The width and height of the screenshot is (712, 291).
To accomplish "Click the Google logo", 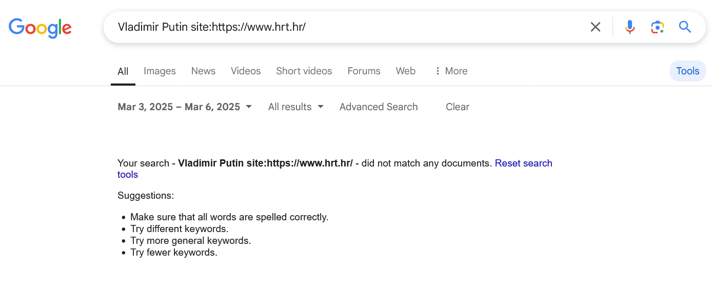I will click(x=40, y=28).
